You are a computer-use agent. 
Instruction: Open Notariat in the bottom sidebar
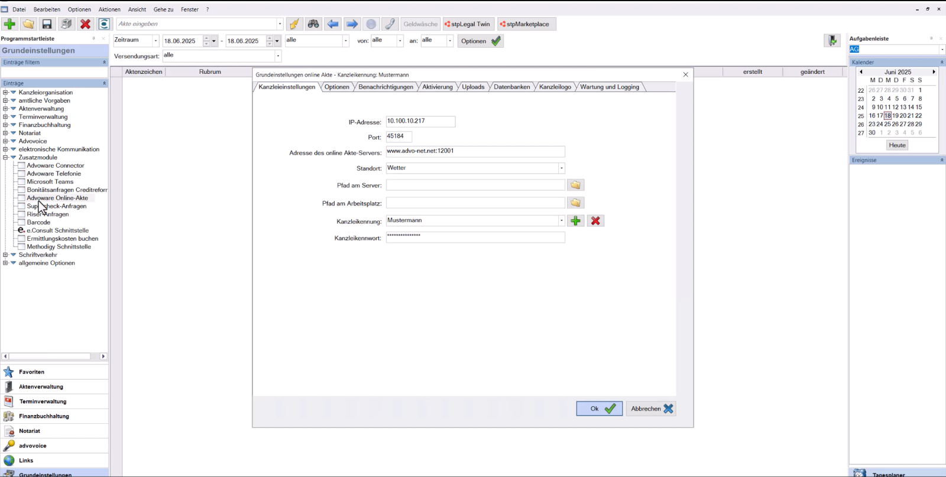click(30, 431)
